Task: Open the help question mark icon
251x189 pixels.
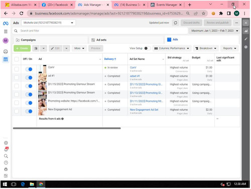Action: (x=6, y=163)
